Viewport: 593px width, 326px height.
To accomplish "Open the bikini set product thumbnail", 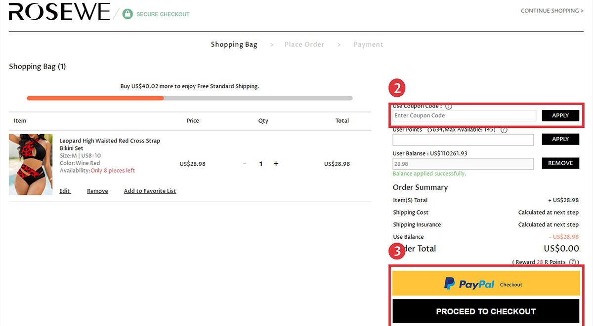I will point(31,164).
